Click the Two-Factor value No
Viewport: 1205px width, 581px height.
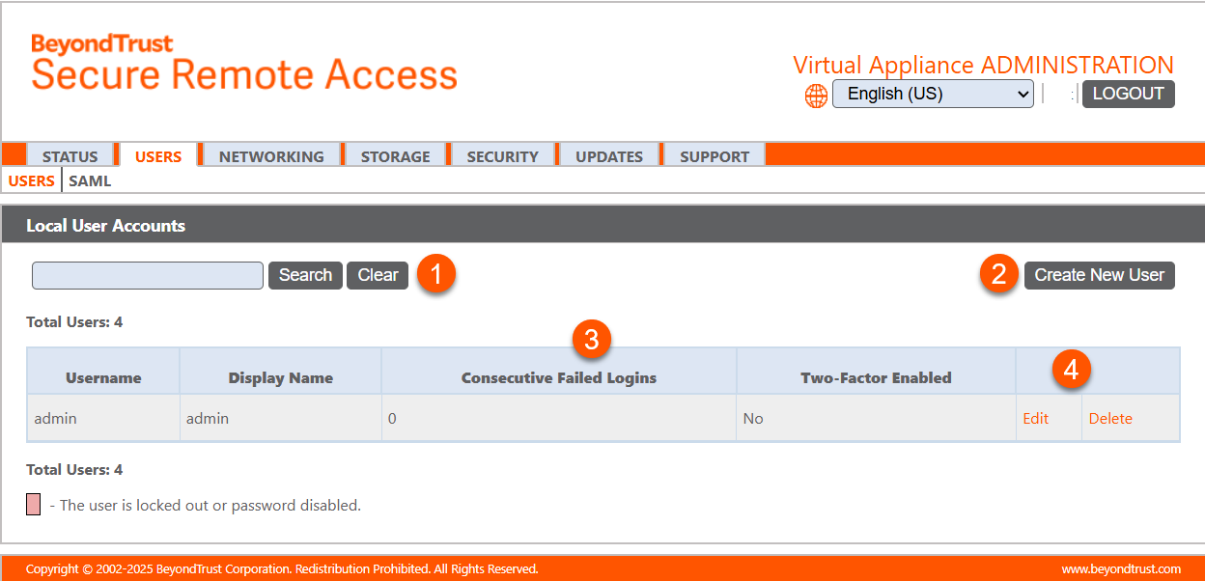(753, 419)
